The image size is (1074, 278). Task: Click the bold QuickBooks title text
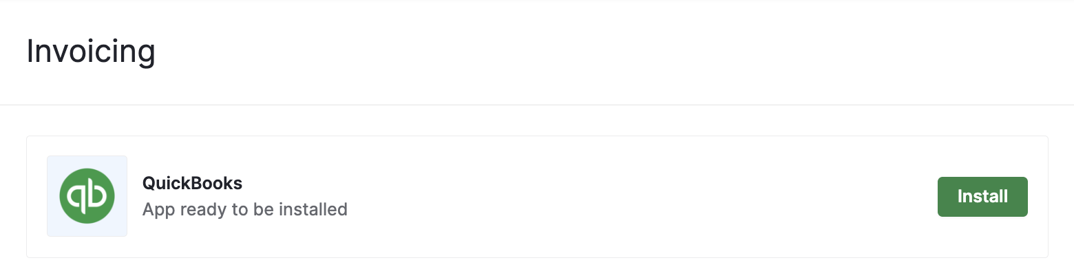[192, 184]
